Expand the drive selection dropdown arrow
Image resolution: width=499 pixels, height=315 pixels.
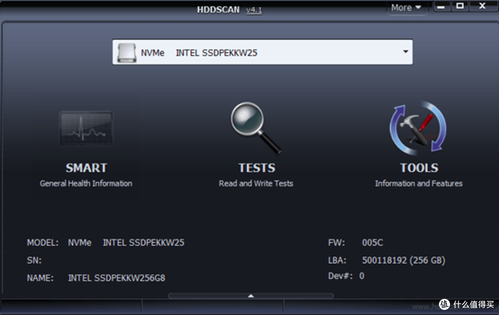[x=406, y=52]
